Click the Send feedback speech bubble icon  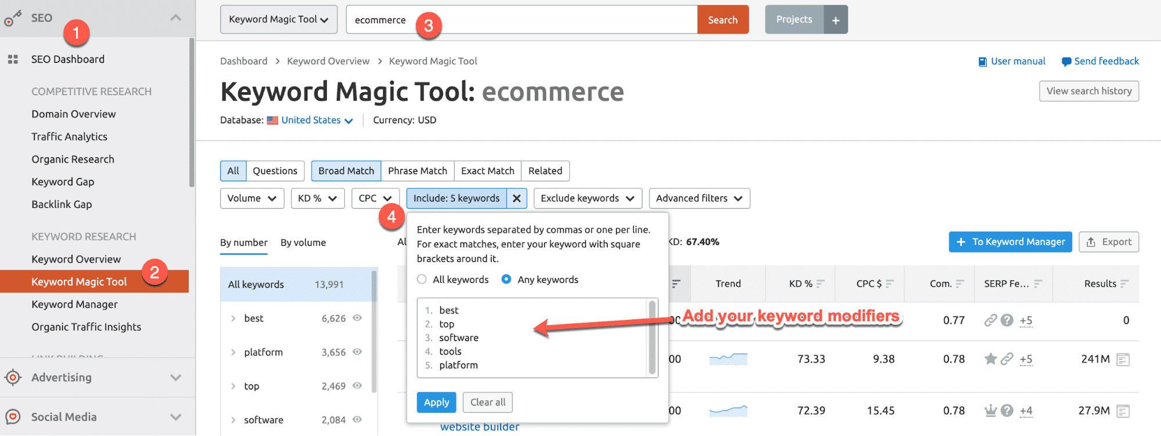pos(1066,62)
